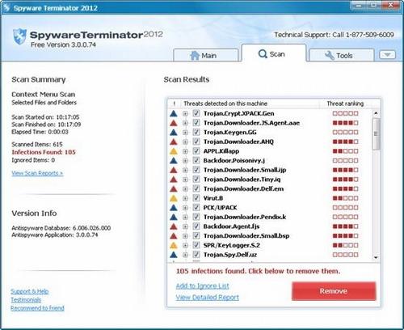The image size is (404, 330).
Task: Click red threat icon for Backdoor.Agent.fjs
Action: coord(174,226)
